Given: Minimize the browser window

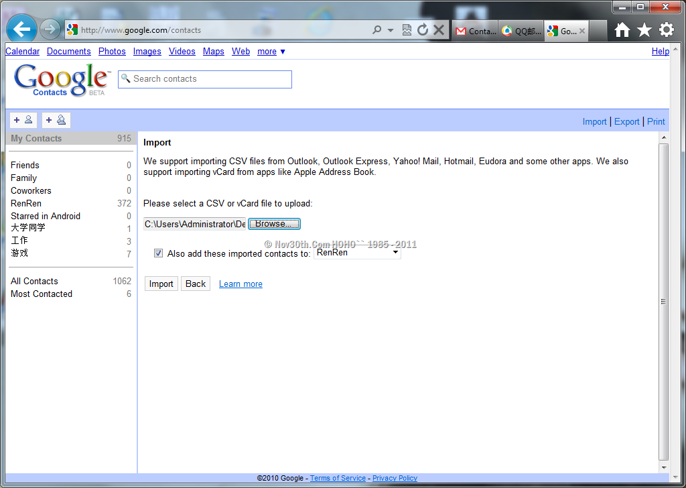Looking at the screenshot, I should click(x=622, y=7).
